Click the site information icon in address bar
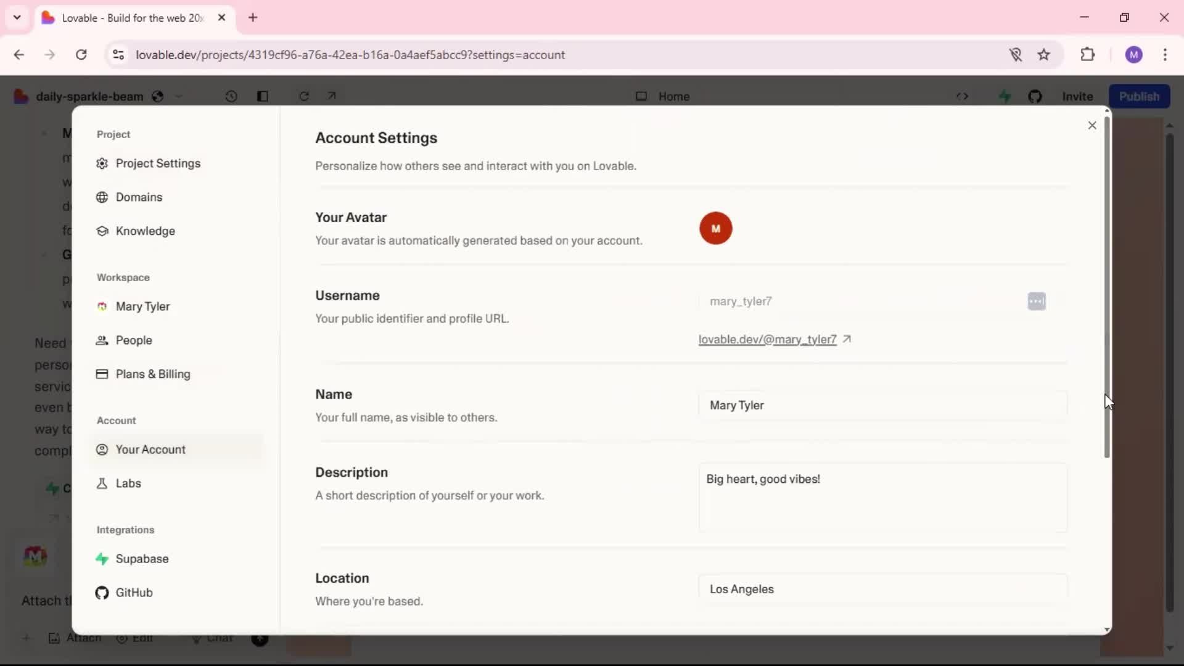Screen dimensions: 1184x666 (118, 55)
